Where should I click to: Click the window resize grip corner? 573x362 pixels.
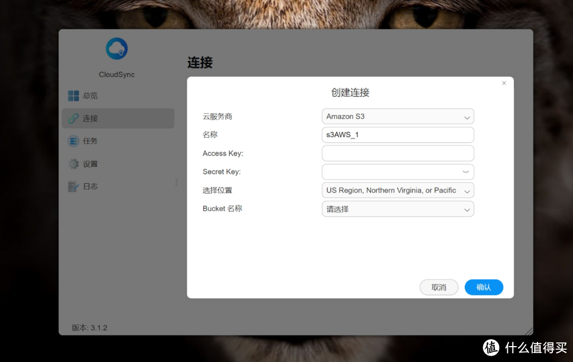(528, 331)
